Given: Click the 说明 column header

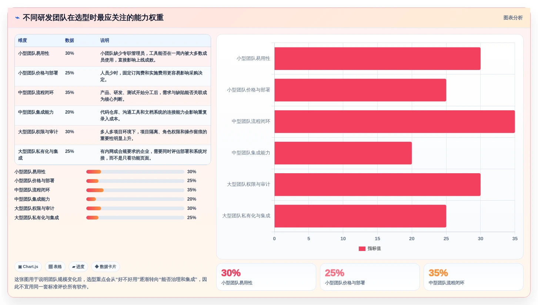Looking at the screenshot, I should click(105, 40).
